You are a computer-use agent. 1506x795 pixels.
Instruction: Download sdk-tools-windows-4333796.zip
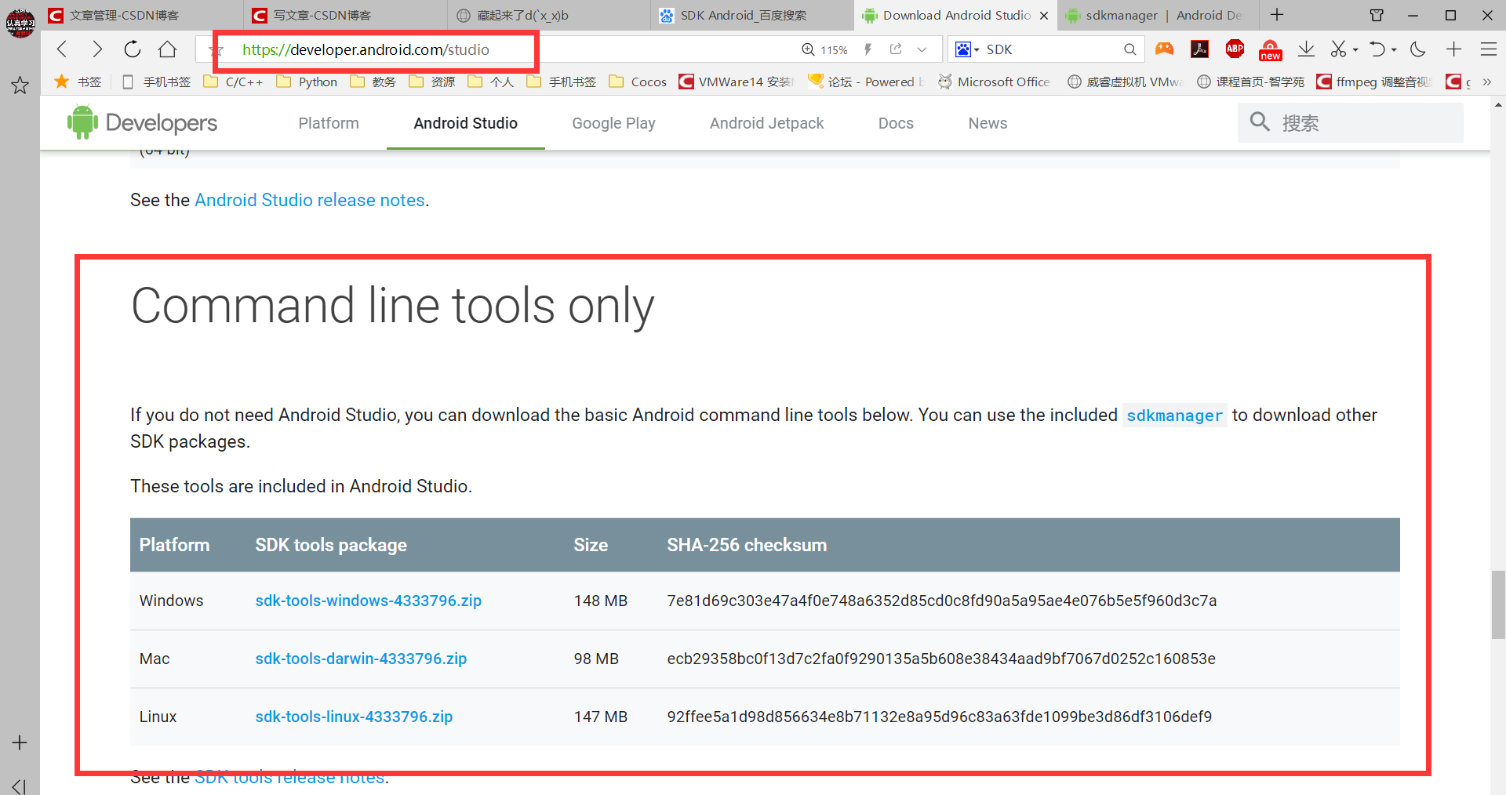click(x=368, y=601)
